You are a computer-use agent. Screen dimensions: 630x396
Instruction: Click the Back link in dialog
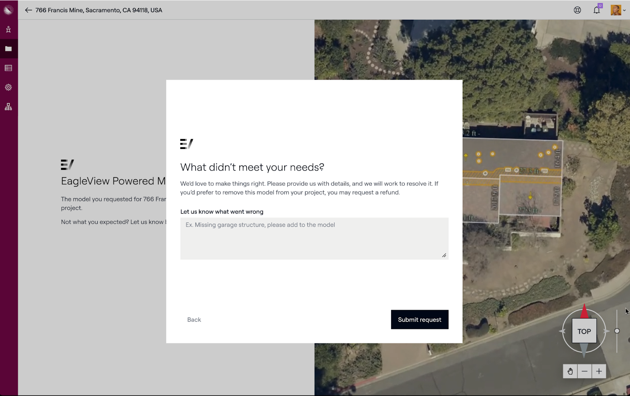pos(194,320)
